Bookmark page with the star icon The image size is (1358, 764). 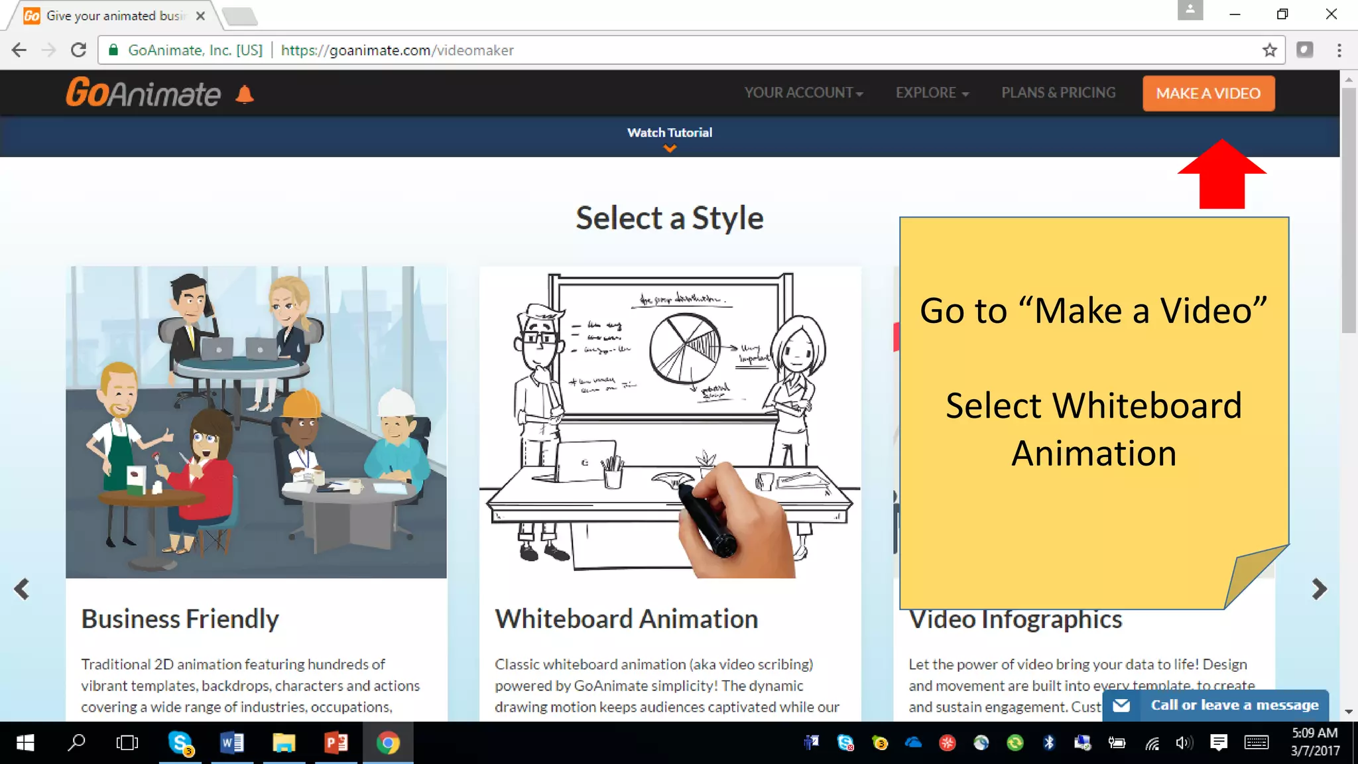point(1269,50)
